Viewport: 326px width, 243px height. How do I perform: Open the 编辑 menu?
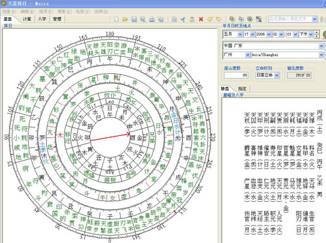point(27,11)
